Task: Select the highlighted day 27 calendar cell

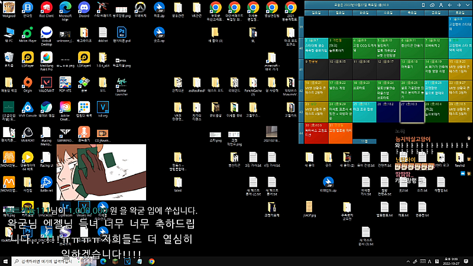Action: point(411,111)
